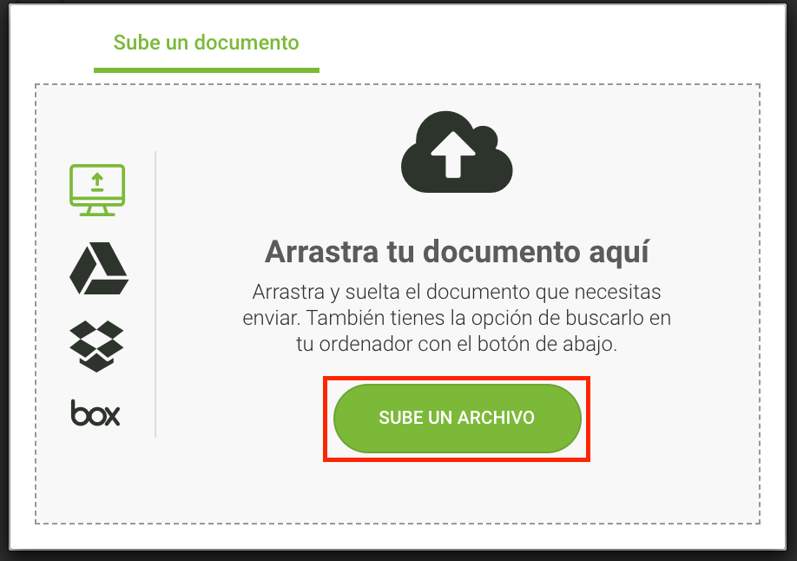Click the description text about dragging documents
797x561 pixels.
[457, 318]
